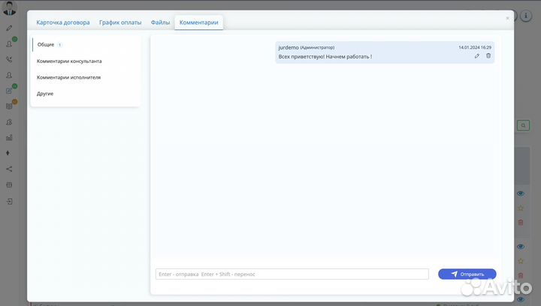This screenshot has width=541, height=306.
Task: Click the jurdemo author name
Action: [289, 47]
